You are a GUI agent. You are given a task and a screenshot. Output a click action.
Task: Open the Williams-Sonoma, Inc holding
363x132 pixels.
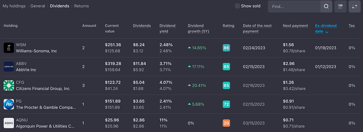tap(36, 51)
